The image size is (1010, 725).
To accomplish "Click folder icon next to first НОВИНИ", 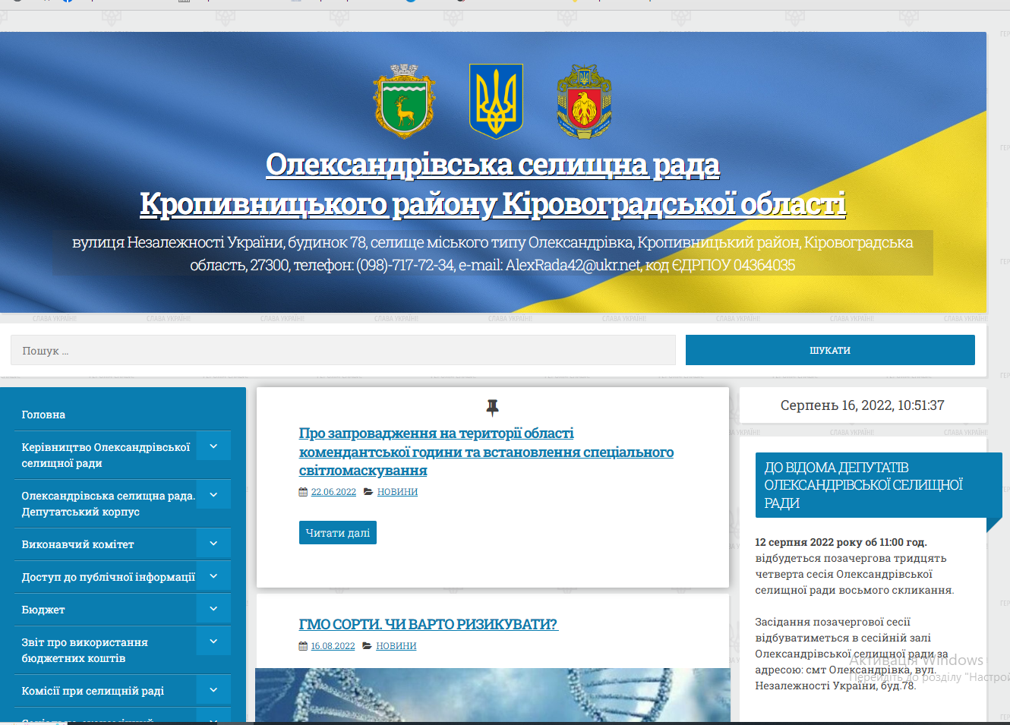I will click(368, 492).
